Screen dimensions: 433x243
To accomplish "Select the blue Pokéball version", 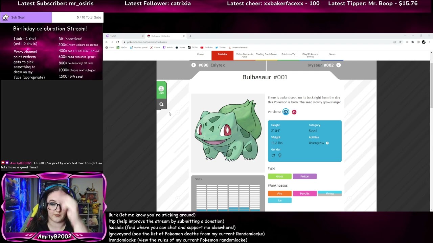I will coord(286,112).
